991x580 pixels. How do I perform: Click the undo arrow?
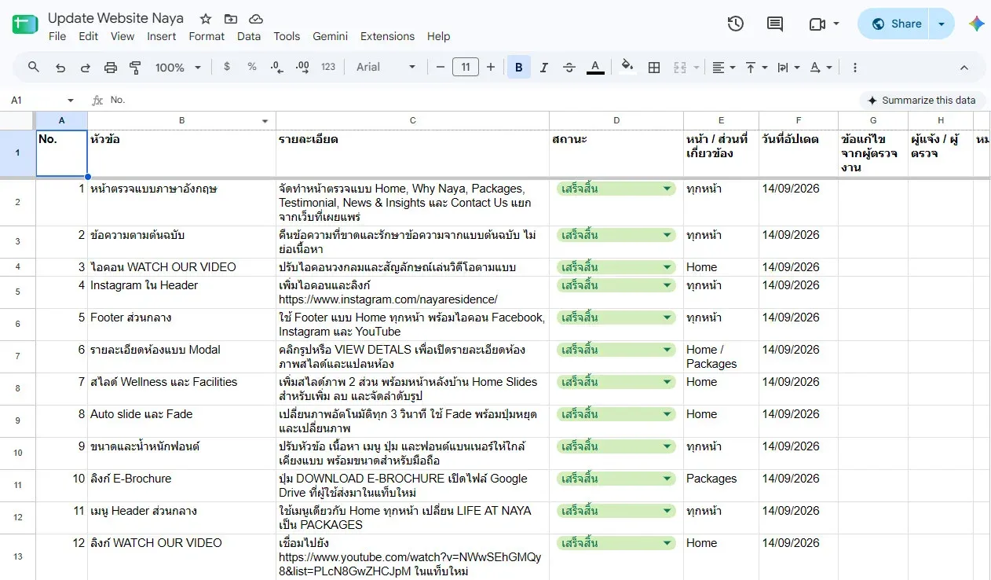click(60, 68)
